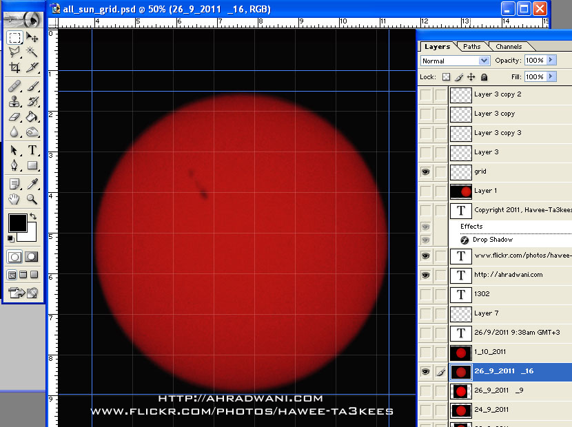572x427 pixels.
Task: Choose the Clone Stamp tool
Action: click(14, 102)
